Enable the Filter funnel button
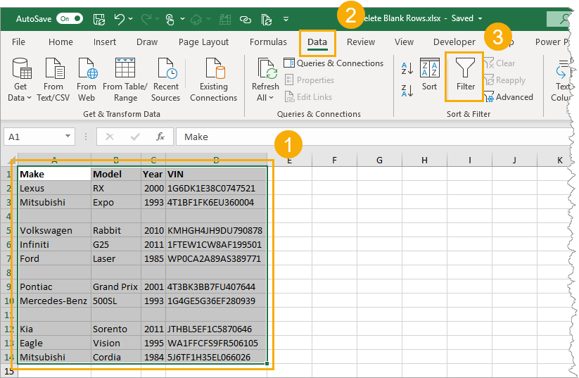This screenshot has width=579, height=378. [x=465, y=75]
